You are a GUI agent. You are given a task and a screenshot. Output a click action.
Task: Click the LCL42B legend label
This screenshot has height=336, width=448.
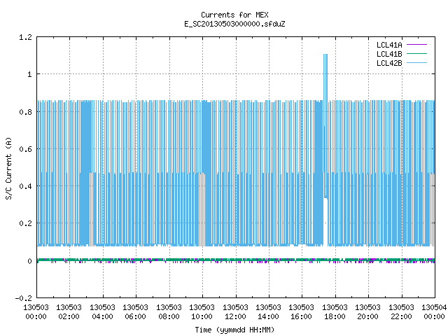(389, 63)
